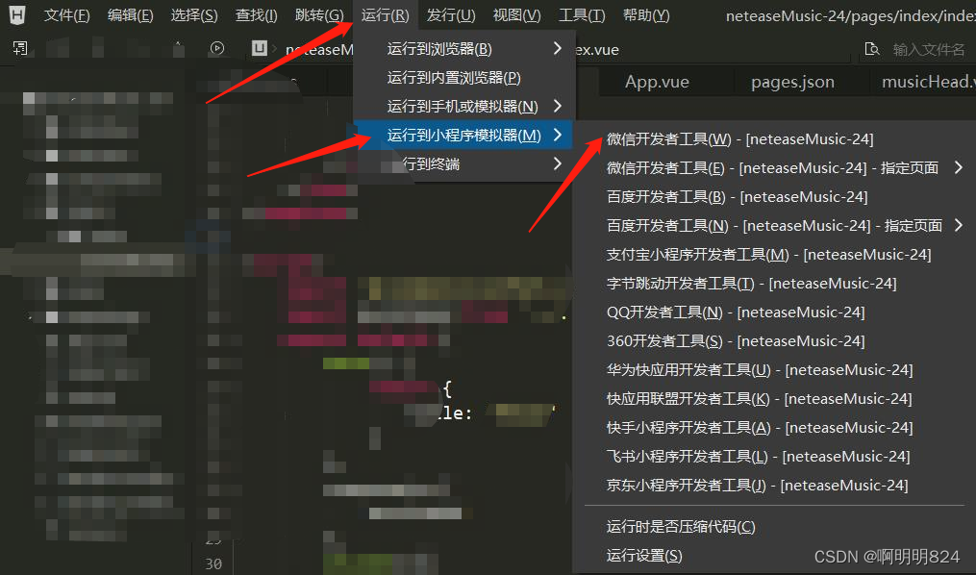976x575 pixels.
Task: Expand arrow of 运行到终端
Action: pyautogui.click(x=557, y=163)
